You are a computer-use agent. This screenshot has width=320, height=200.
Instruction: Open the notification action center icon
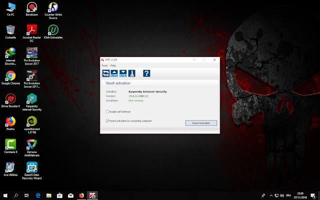click(x=313, y=195)
